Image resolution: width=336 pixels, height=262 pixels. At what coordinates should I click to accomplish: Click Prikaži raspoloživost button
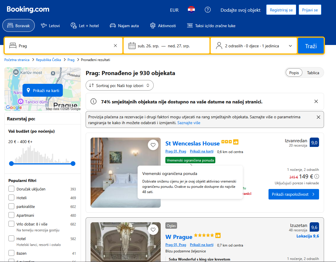294,194
